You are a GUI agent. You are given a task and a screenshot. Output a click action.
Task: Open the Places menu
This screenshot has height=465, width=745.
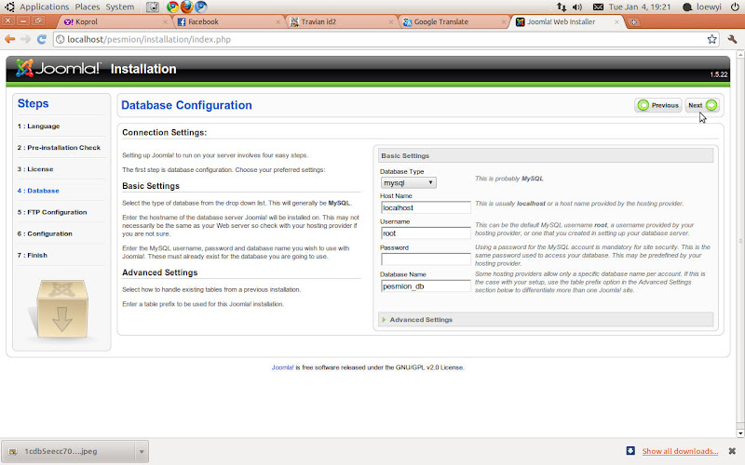point(88,7)
